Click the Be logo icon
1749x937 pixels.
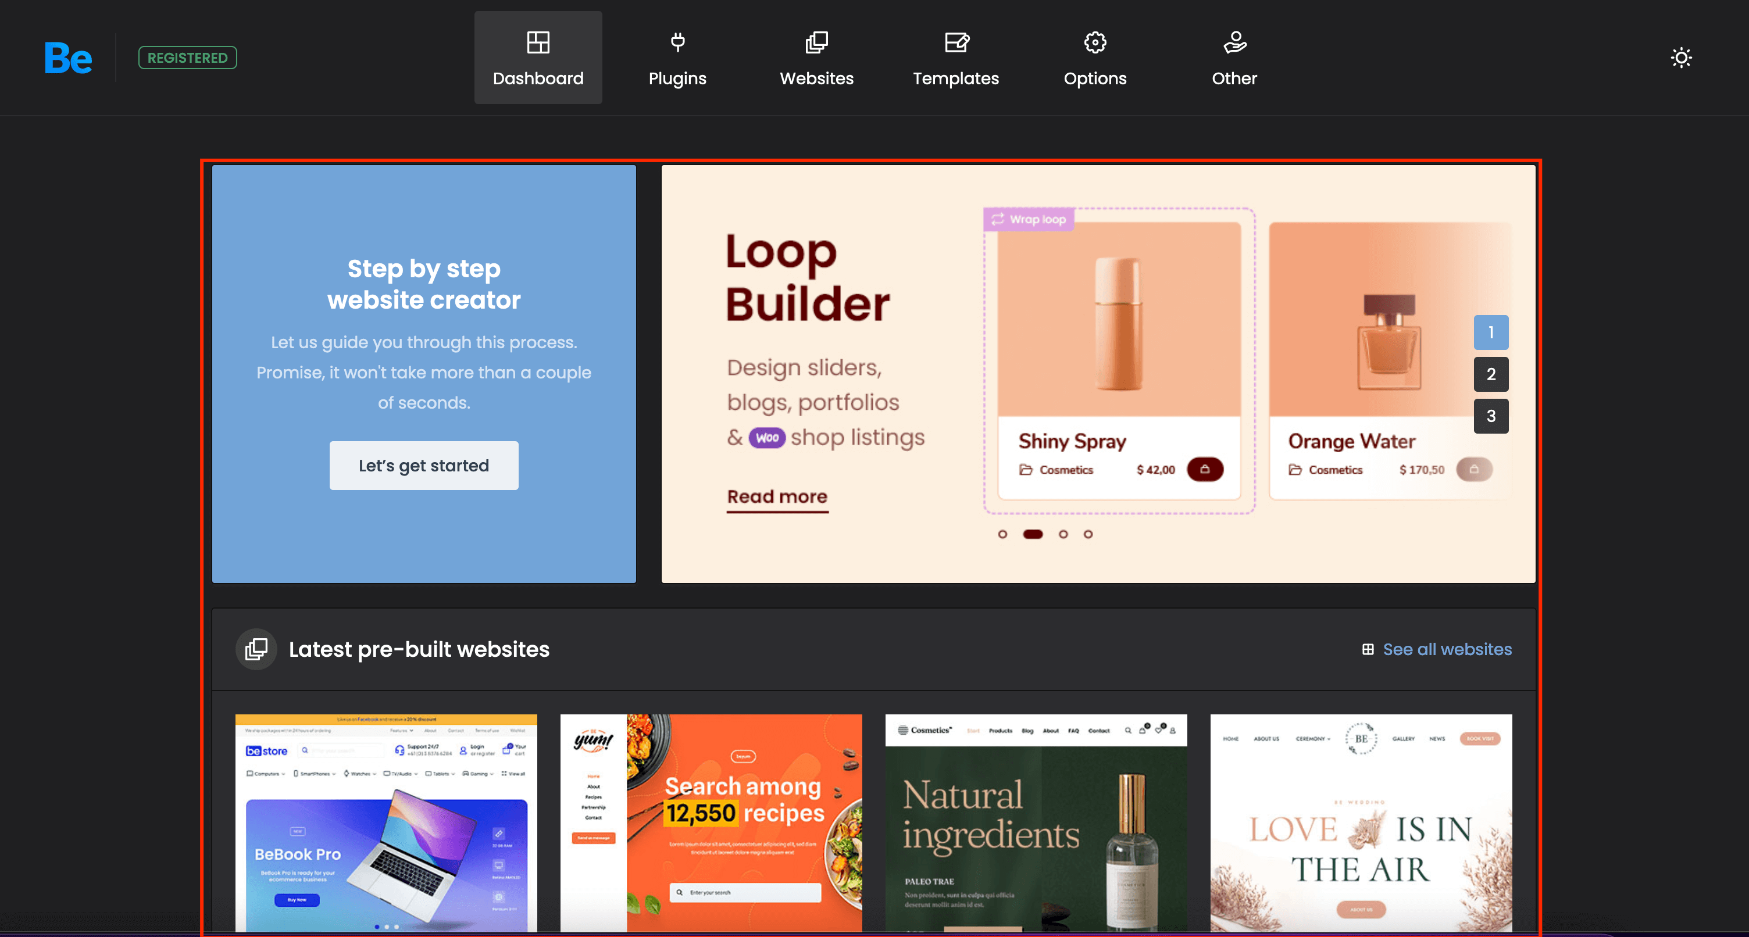tap(68, 58)
